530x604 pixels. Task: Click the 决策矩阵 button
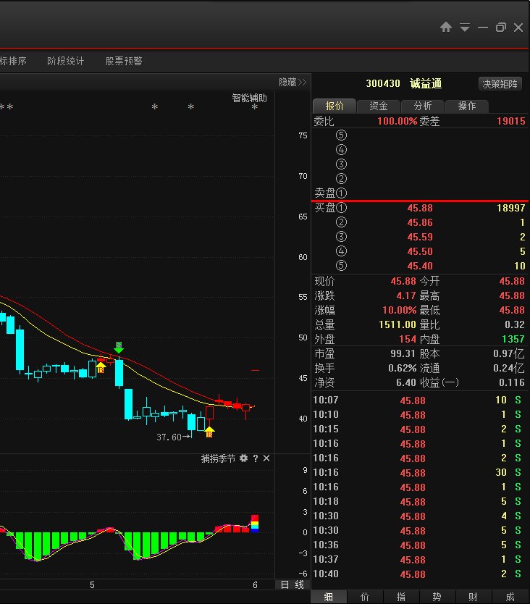500,84
